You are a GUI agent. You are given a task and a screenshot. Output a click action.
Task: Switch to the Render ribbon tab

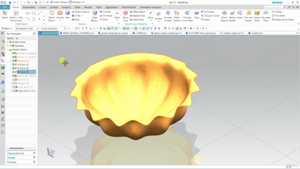click(88, 8)
